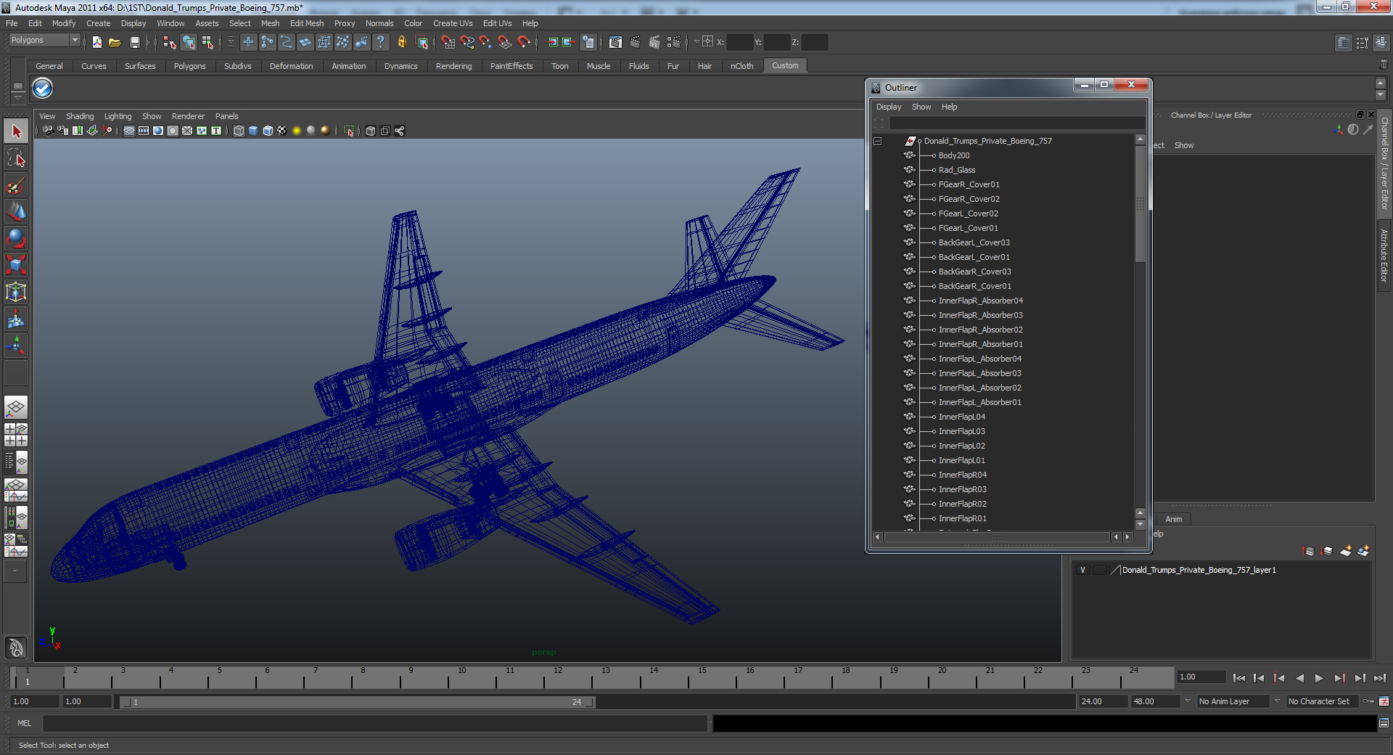Open render view clapperboard icon
This screenshot has width=1393, height=755.
pos(615,42)
